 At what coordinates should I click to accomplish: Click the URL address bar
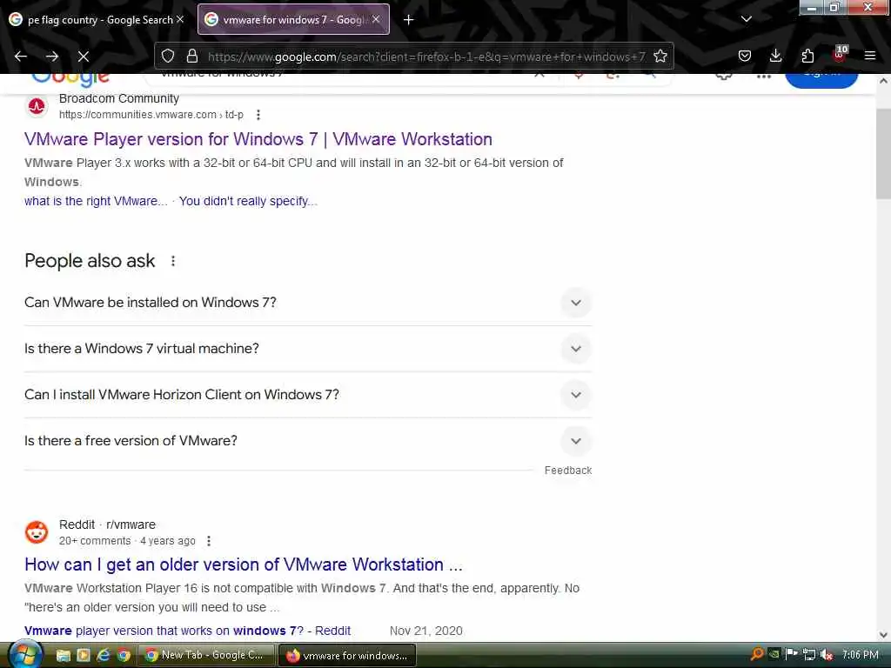coord(426,57)
